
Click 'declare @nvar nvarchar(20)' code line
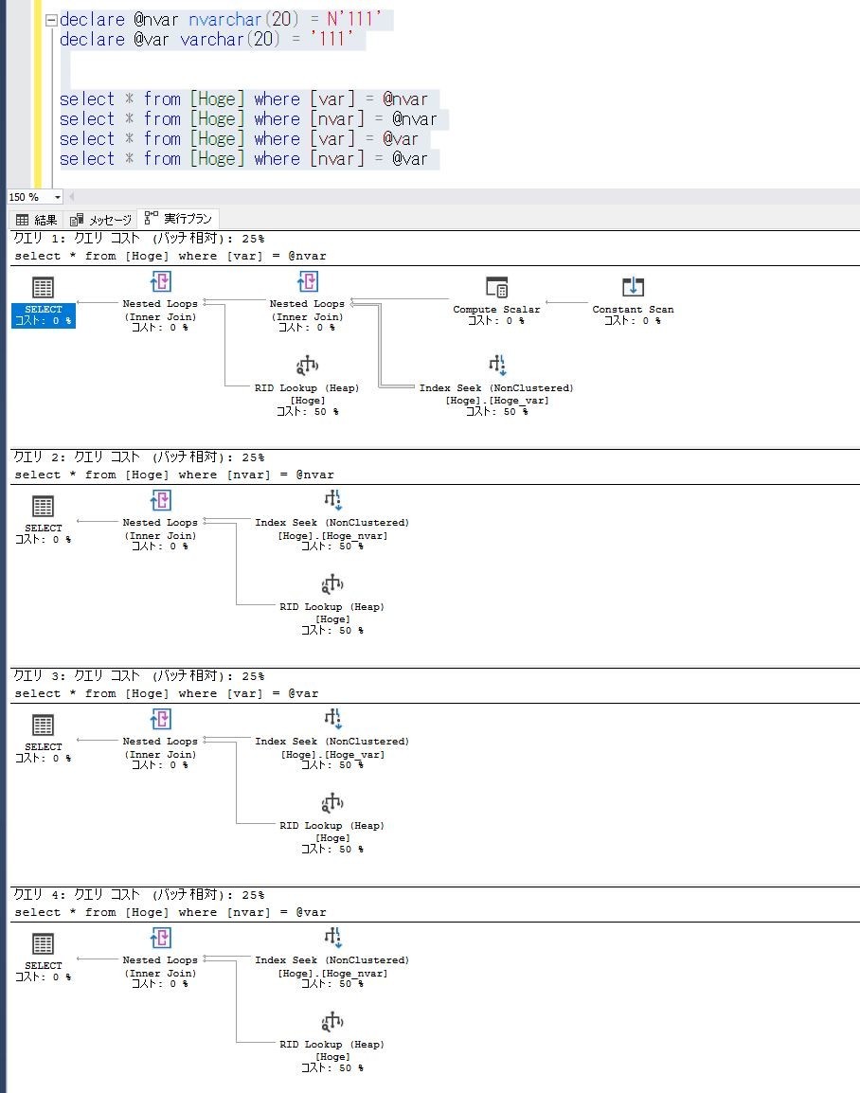tap(221, 20)
